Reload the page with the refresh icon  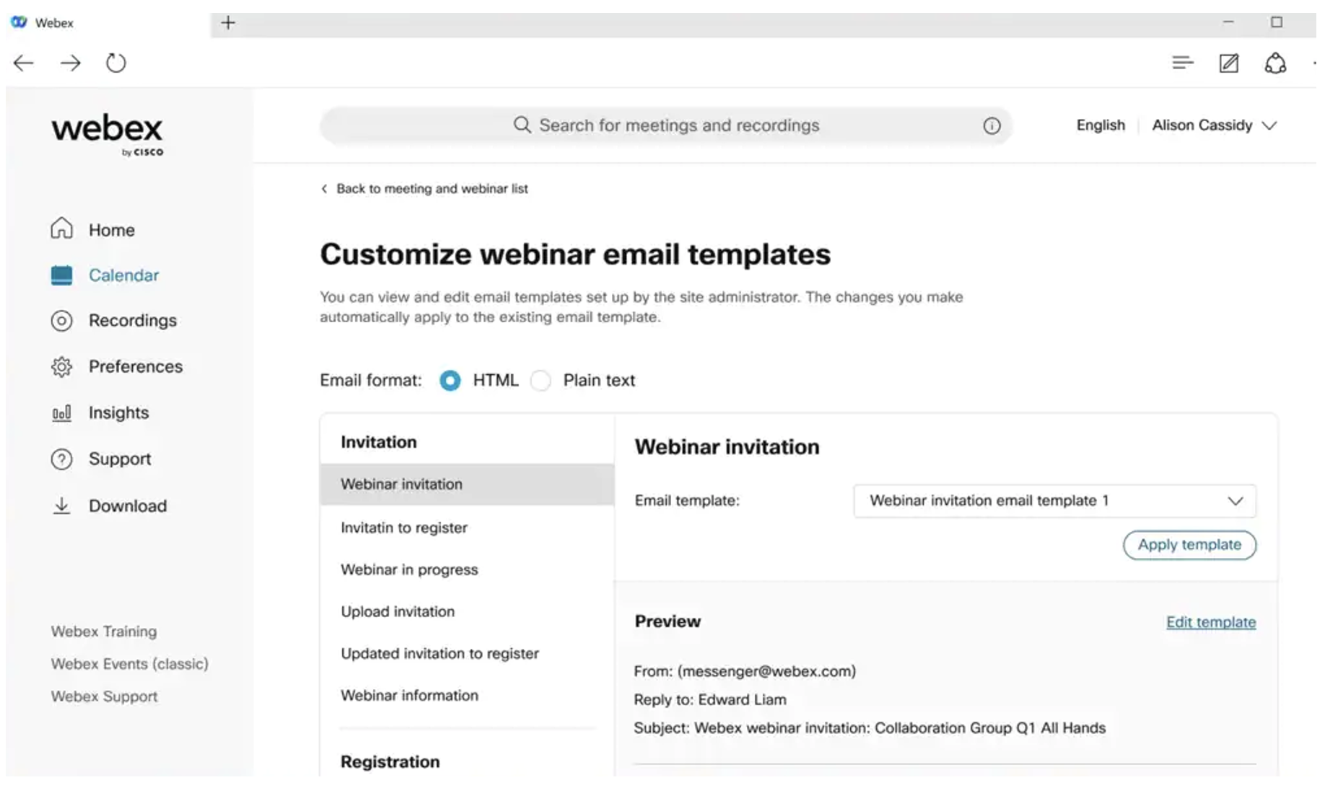pos(115,63)
